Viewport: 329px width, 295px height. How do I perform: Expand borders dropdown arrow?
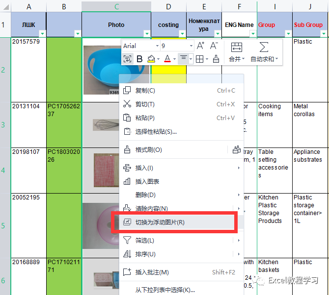(207, 59)
